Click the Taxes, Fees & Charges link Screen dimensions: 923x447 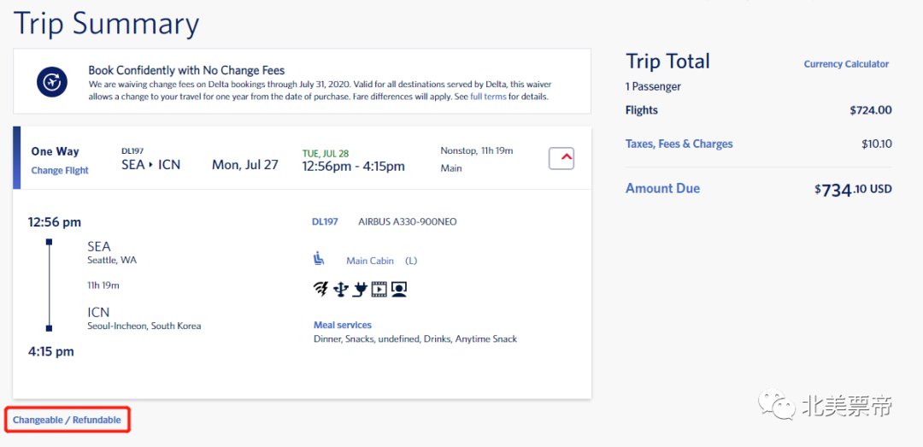[679, 144]
